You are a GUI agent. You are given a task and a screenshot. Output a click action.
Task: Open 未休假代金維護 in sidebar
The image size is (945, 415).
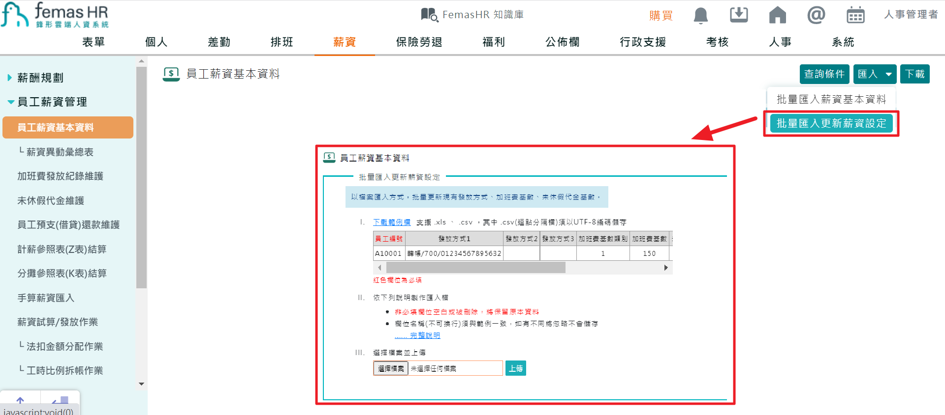51,200
